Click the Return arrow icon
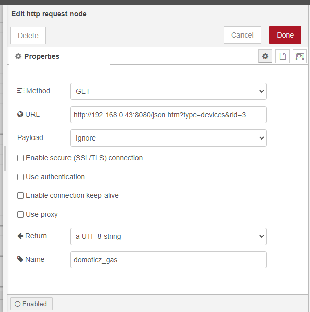The height and width of the screenshot is (312, 310). 20,236
